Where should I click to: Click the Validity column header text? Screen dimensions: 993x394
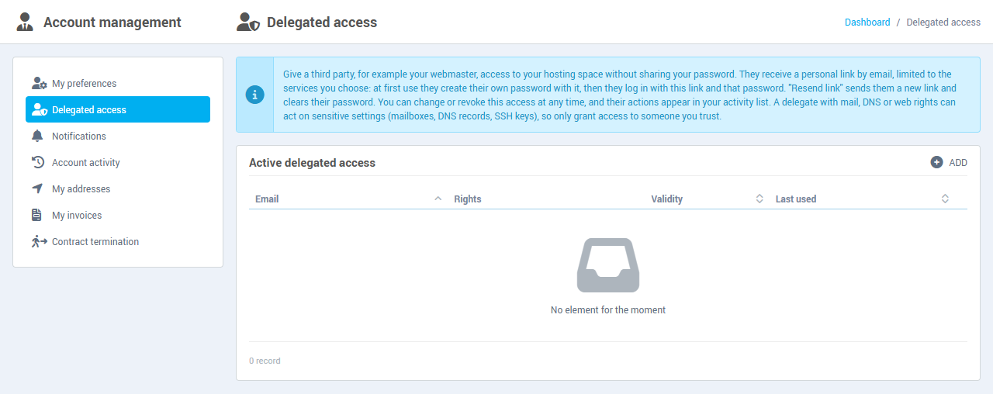[667, 199]
